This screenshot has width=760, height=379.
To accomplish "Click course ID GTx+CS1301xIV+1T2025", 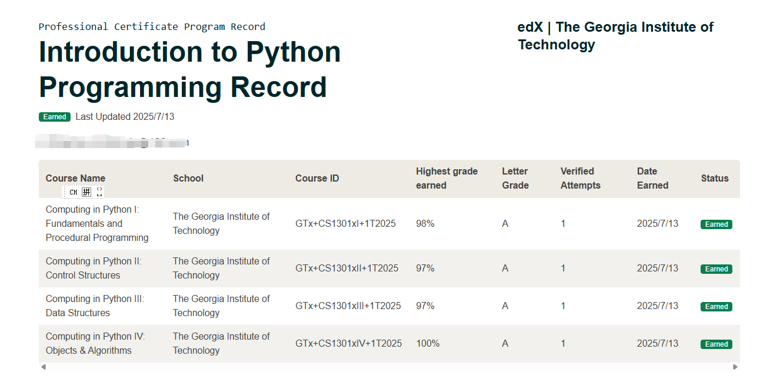I will [349, 343].
